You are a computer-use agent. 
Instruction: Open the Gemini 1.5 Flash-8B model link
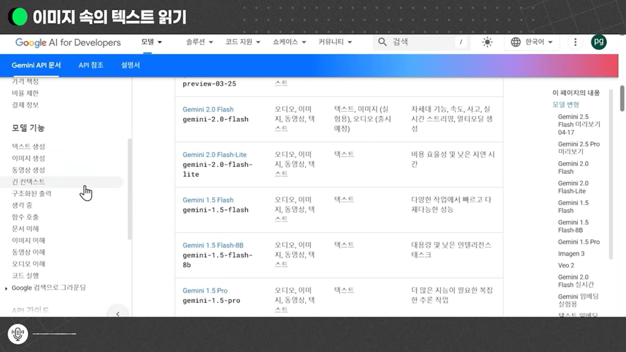pyautogui.click(x=213, y=245)
